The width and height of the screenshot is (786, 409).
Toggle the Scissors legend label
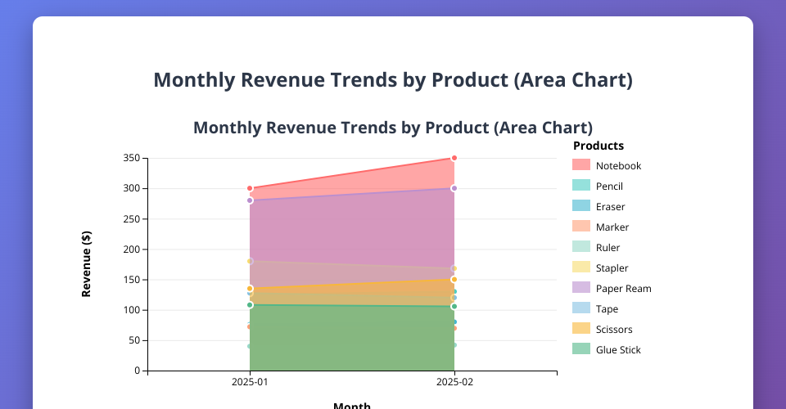[x=614, y=330]
